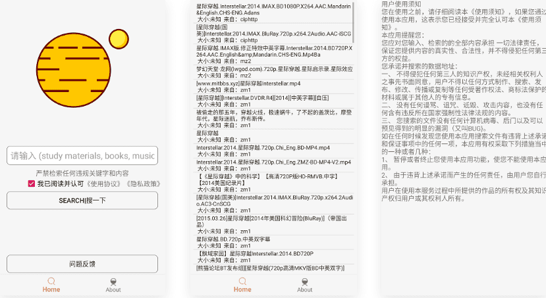
Task: Open the Chi_Eng.ZMZ-BD-MP4-V2.mp4 result
Action: click(x=273, y=165)
